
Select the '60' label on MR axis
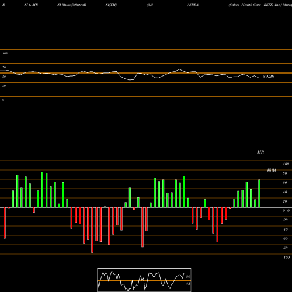[x=285, y=183]
